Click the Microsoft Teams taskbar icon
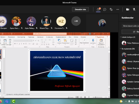This screenshot has height=104, width=139. [7, 101]
